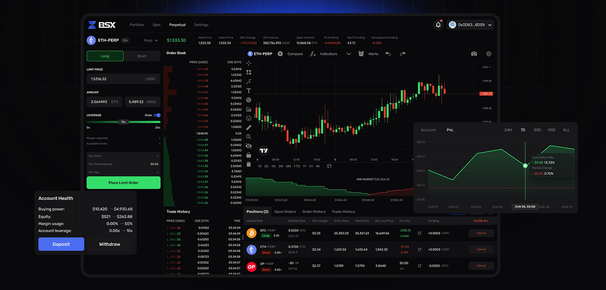This screenshot has width=606, height=290.
Task: Open the Perp order type dropdown
Action: tap(151, 40)
